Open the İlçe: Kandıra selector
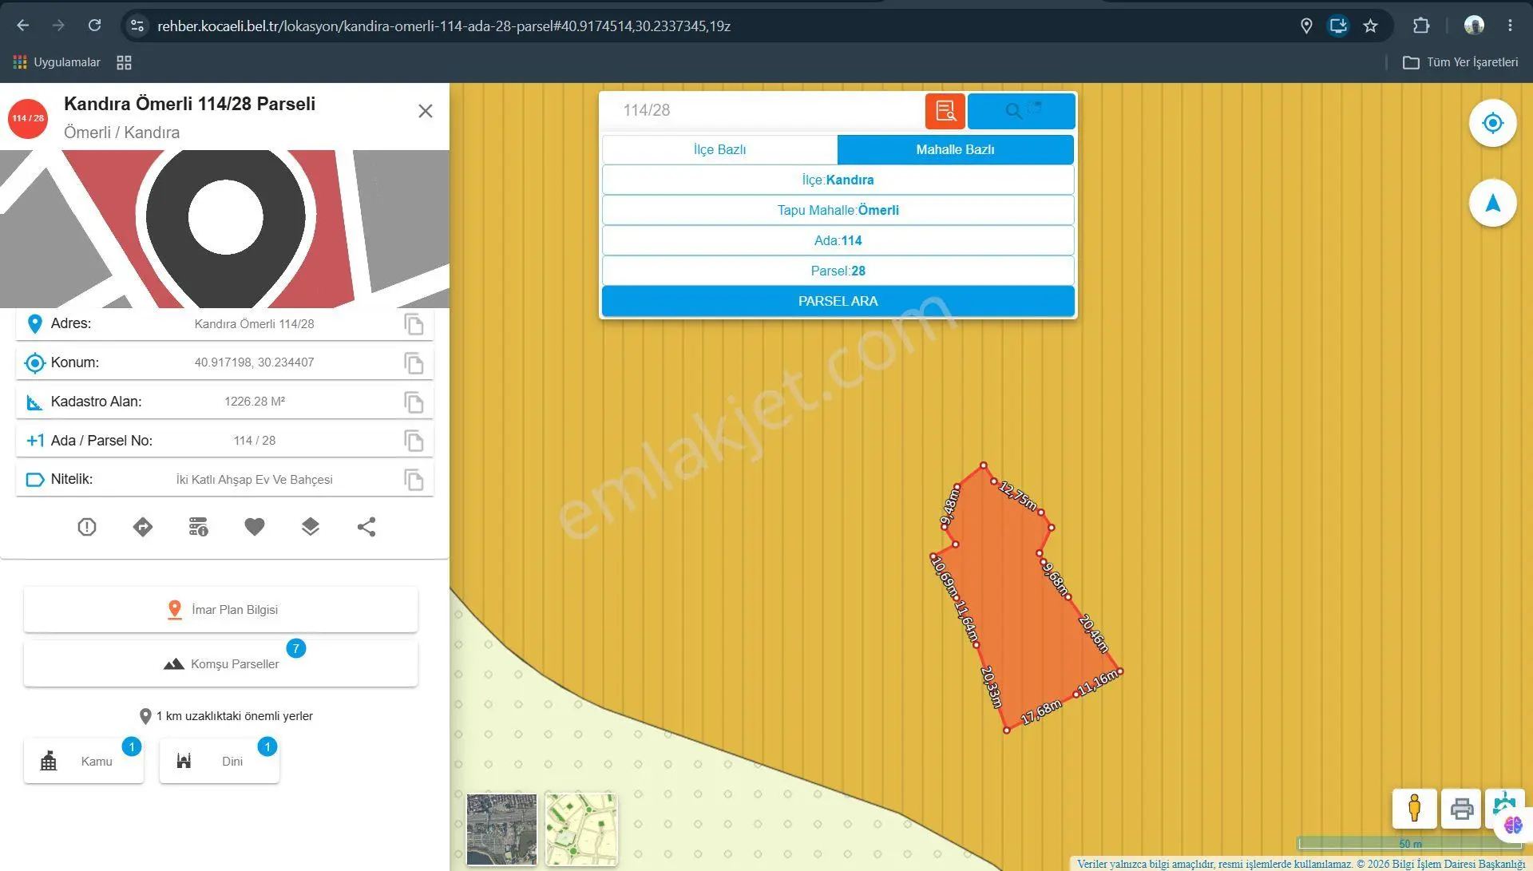Image resolution: width=1533 pixels, height=871 pixels. point(838,180)
